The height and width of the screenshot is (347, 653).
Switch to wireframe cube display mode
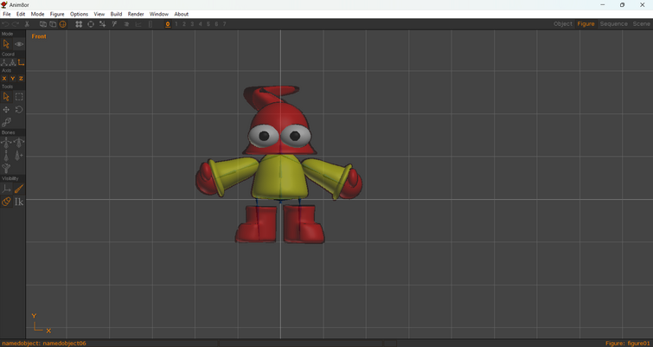[43, 24]
